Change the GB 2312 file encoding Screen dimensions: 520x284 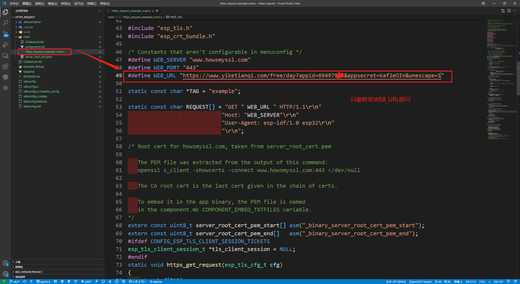471,282
